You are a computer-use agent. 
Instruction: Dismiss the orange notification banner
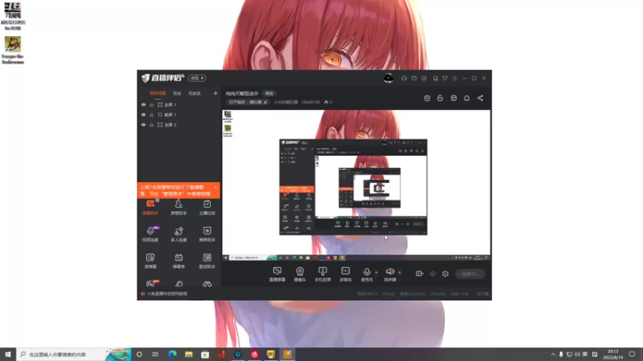pos(215,187)
